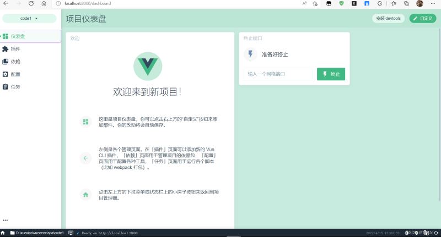Reload the page with browser refresh

coord(31,3)
